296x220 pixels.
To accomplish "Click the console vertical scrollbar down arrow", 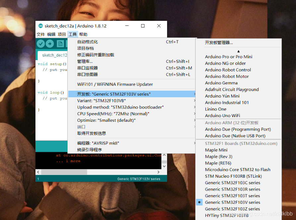I will tap(164, 166).
